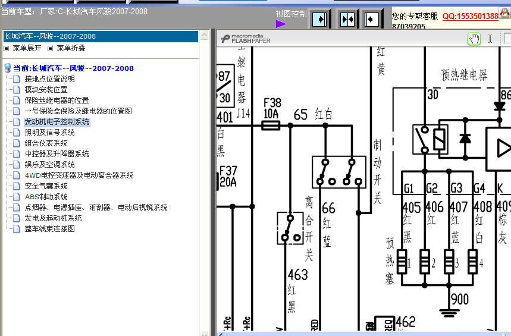Click the QQ penguin icon
511x336 pixels.
point(504,14)
